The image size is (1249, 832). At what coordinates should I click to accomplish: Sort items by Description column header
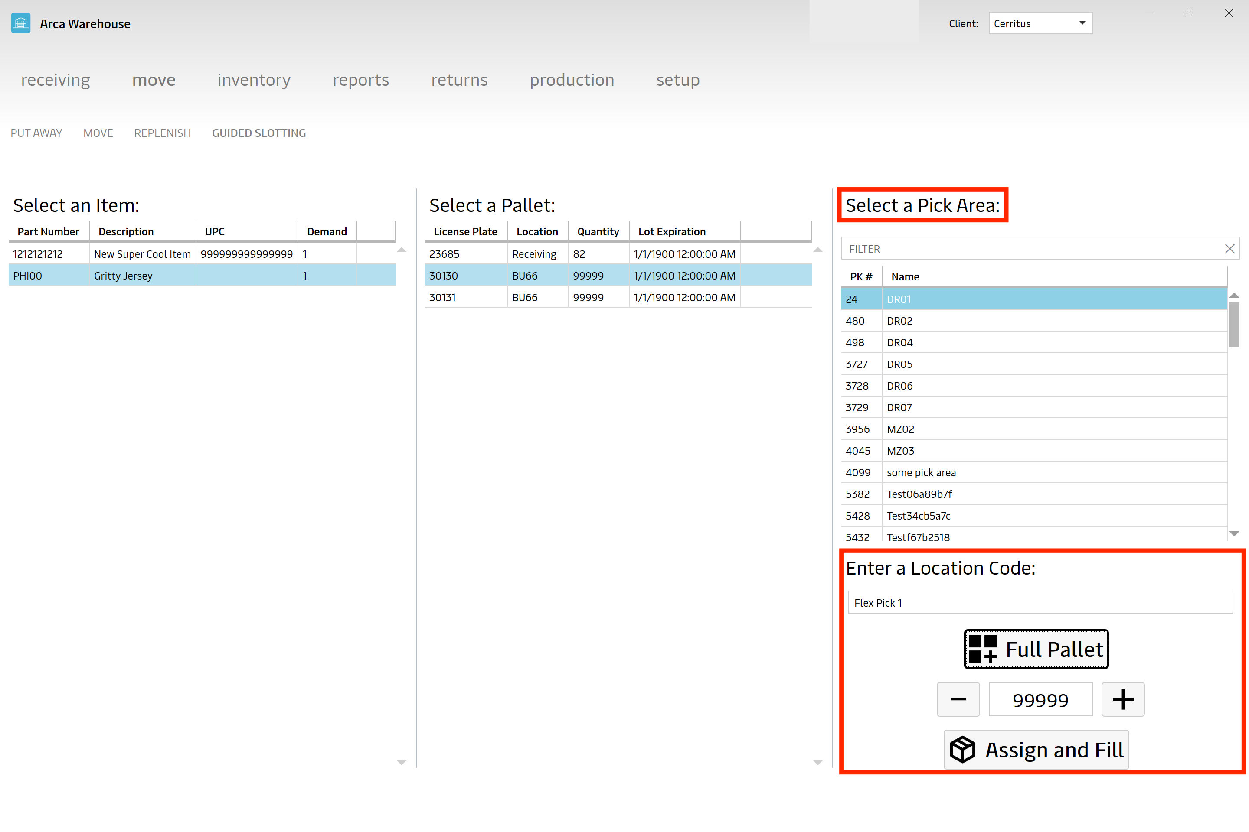coord(142,231)
